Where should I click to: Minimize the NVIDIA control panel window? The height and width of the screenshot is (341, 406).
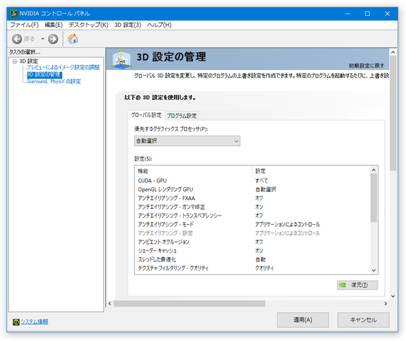pyautogui.click(x=348, y=13)
